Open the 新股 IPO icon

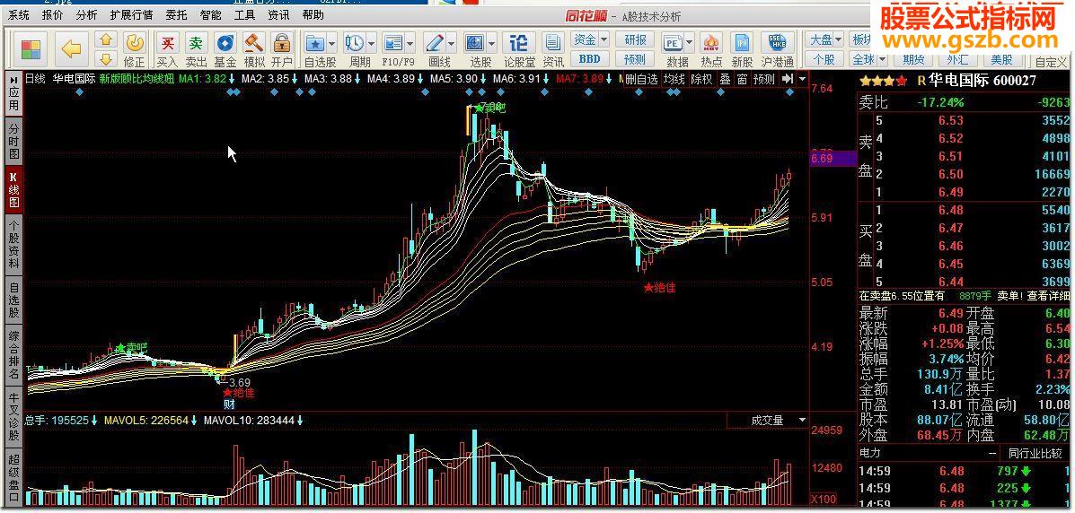click(x=740, y=43)
